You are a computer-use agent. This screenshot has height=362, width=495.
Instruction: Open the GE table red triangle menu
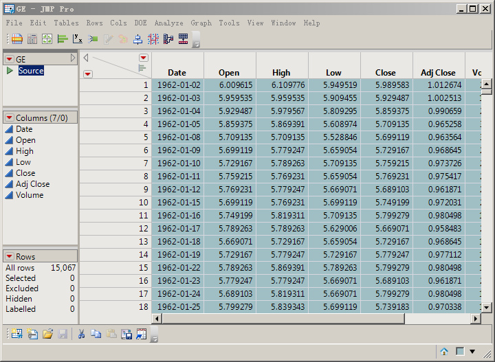(9, 59)
